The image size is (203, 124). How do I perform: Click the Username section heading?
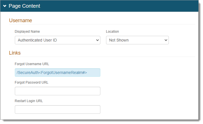(x=21, y=20)
